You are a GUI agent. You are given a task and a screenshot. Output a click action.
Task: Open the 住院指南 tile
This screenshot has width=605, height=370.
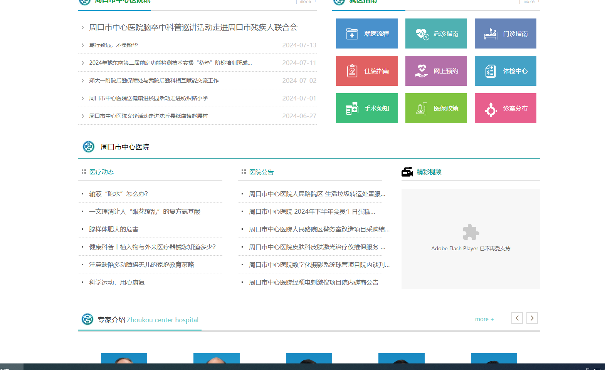click(x=366, y=71)
